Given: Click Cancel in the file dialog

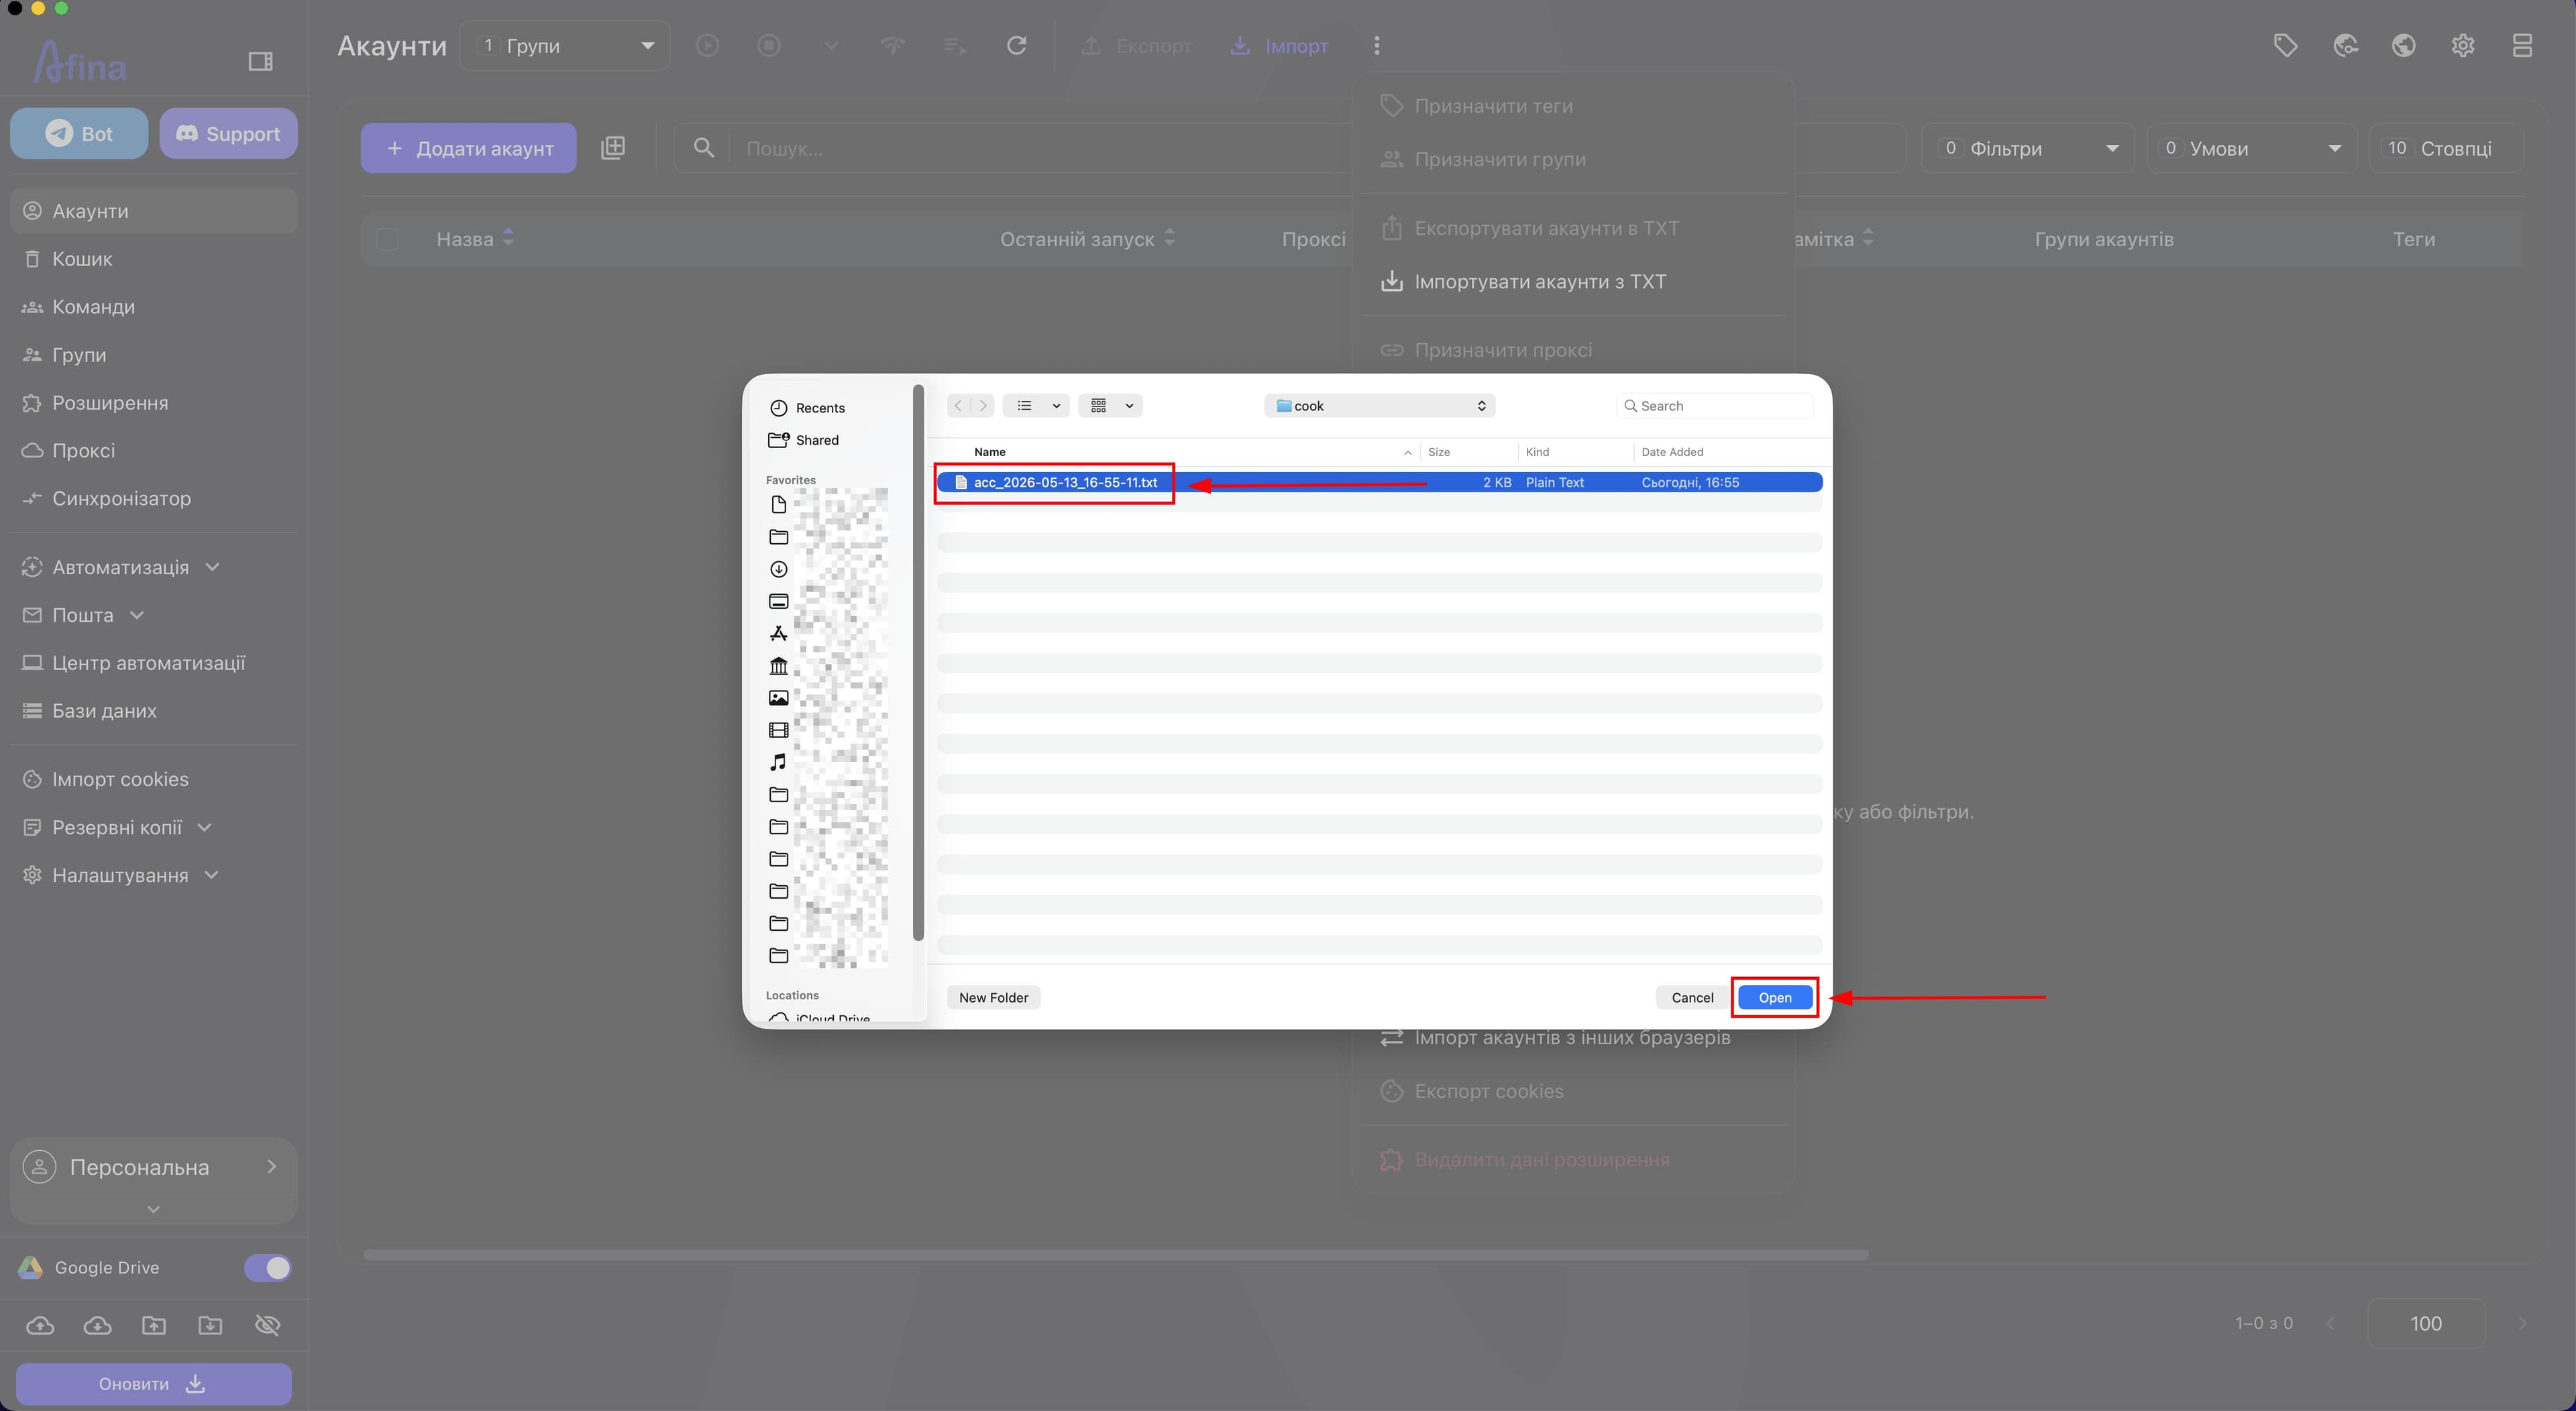Looking at the screenshot, I should [1692, 997].
